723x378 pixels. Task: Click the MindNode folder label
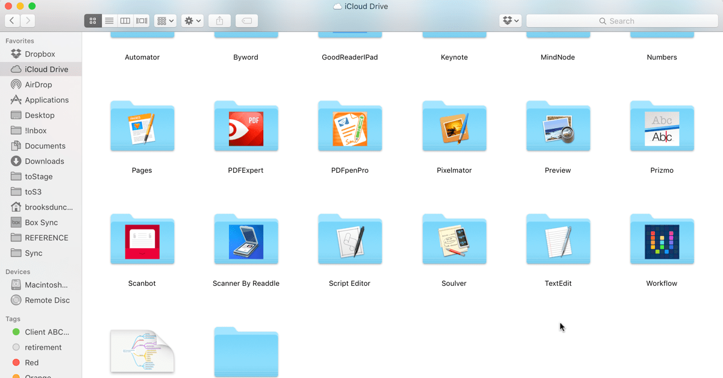pos(558,57)
